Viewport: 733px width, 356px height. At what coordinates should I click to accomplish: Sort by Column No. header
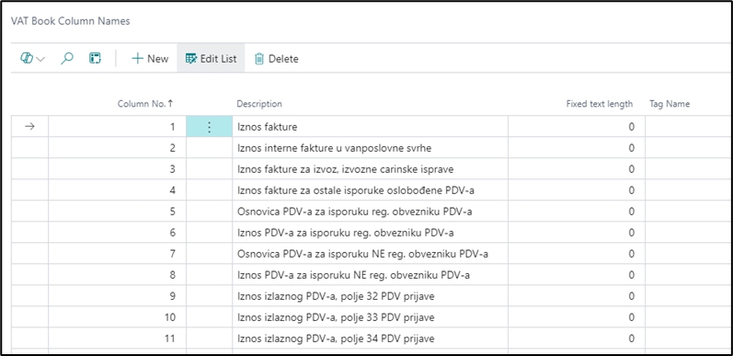145,104
